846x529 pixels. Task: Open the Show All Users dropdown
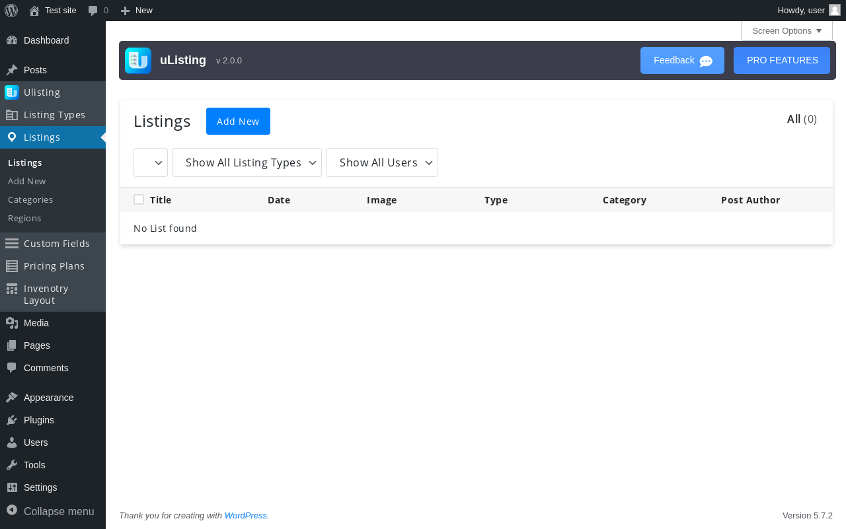click(381, 162)
